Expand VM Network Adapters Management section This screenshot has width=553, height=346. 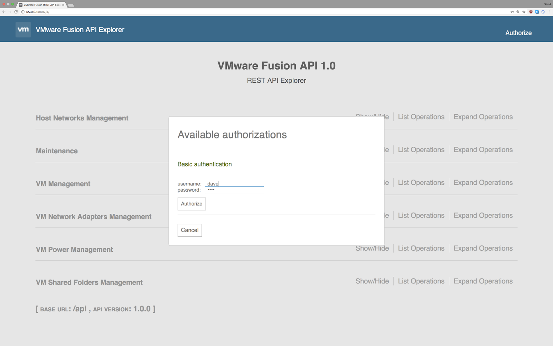[94, 217]
